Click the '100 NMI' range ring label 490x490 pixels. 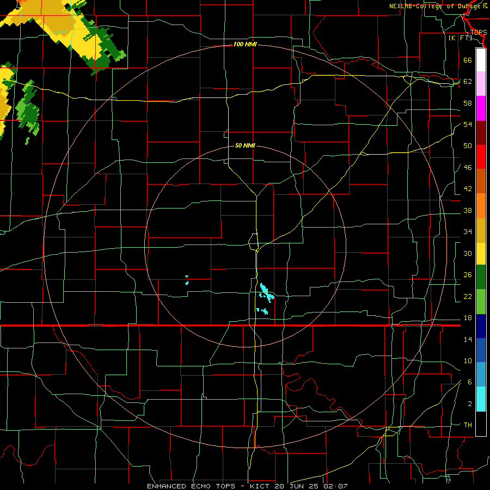click(x=245, y=45)
